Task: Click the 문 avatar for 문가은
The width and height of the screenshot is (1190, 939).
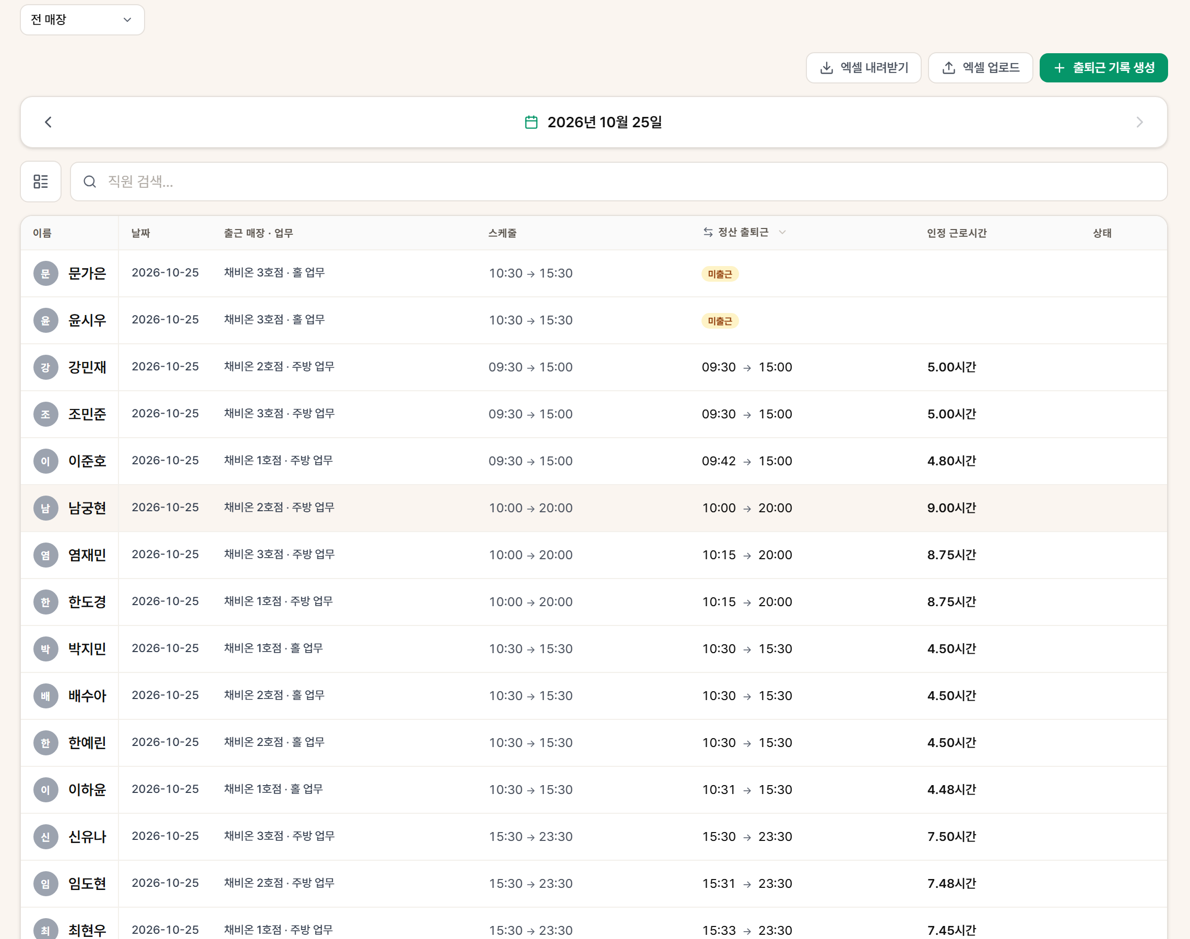Action: [45, 273]
